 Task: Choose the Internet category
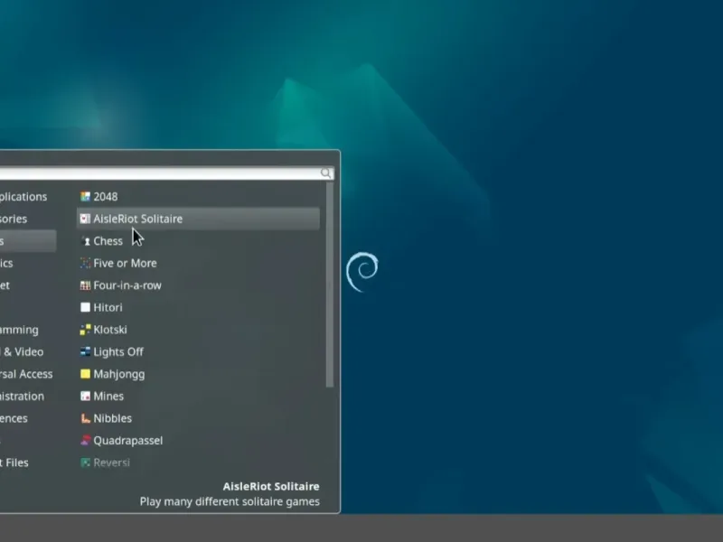point(28,285)
